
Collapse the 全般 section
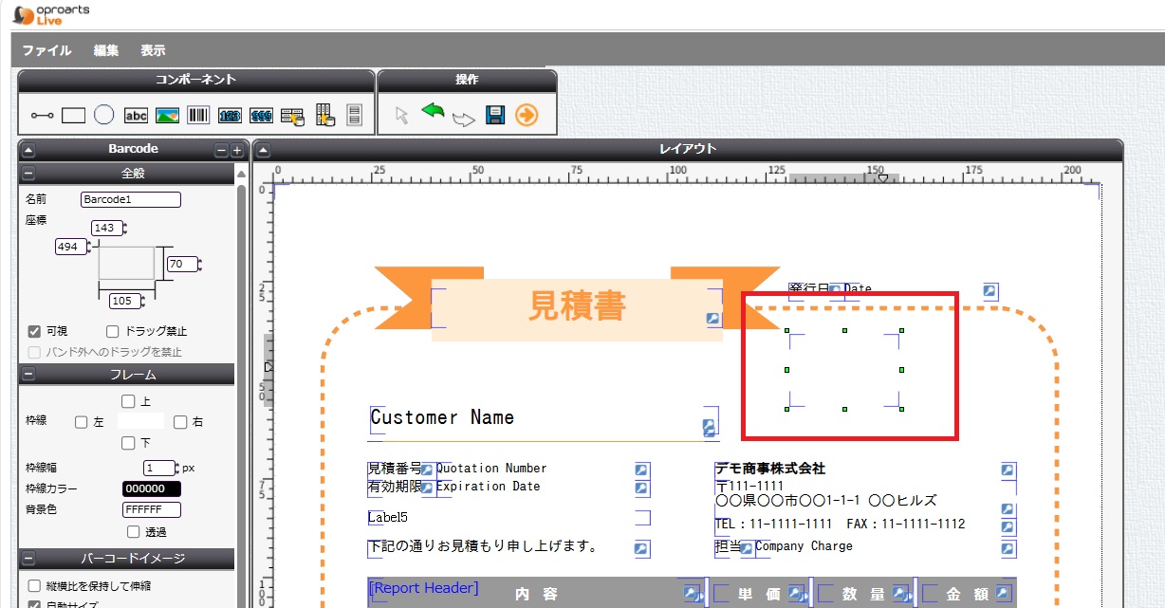point(28,174)
